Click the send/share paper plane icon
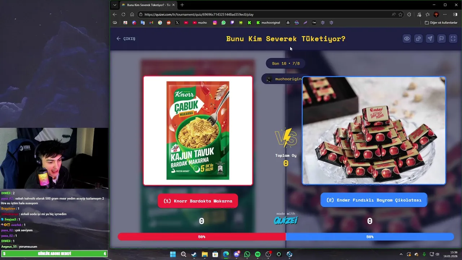Screen dimensions: 462x260 [430, 39]
